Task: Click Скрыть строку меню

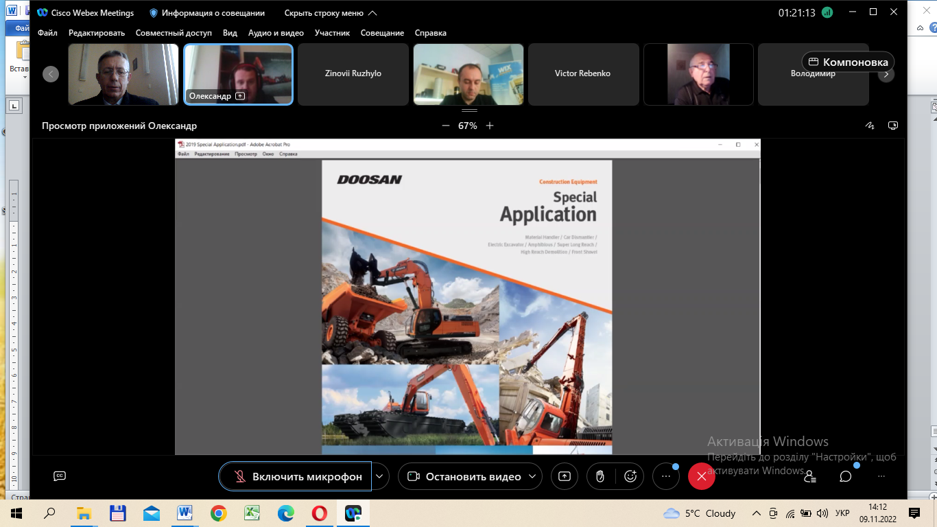Action: point(331,13)
